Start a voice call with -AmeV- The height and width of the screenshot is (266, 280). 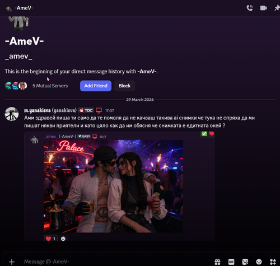click(x=250, y=8)
